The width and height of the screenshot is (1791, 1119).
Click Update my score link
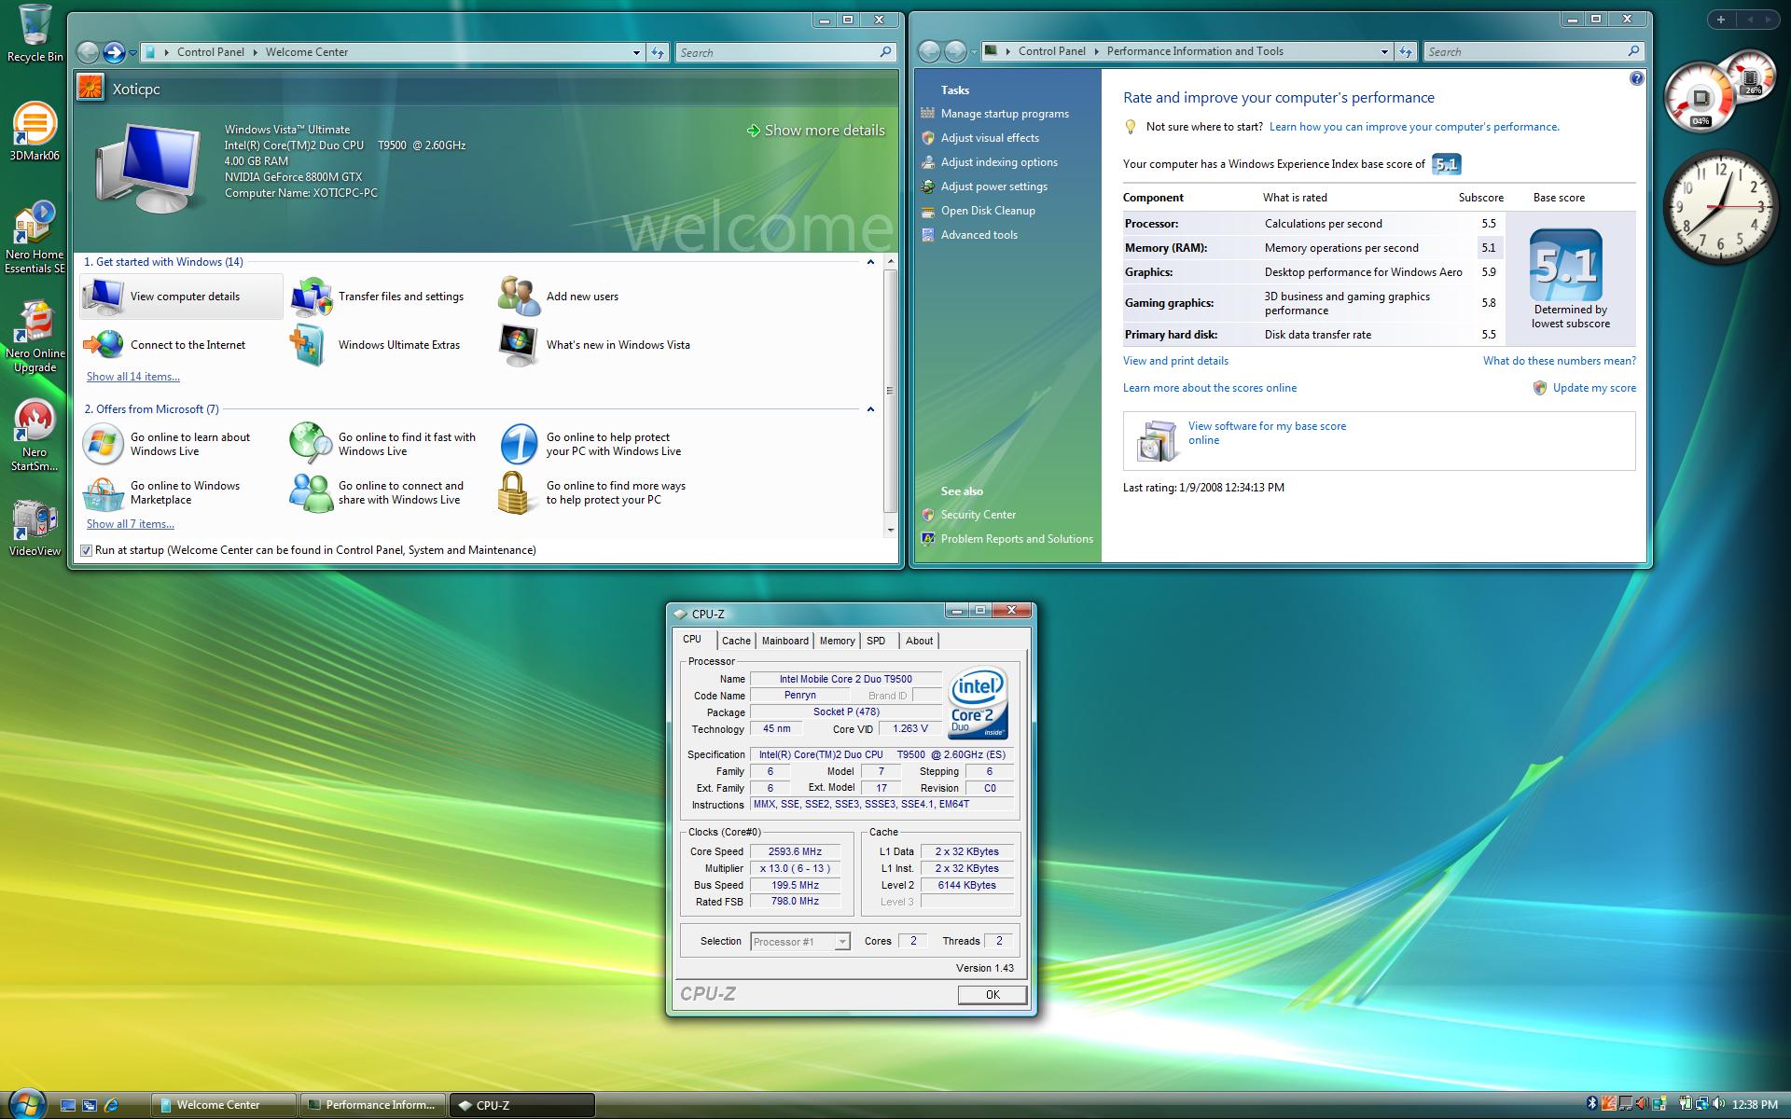click(x=1594, y=388)
